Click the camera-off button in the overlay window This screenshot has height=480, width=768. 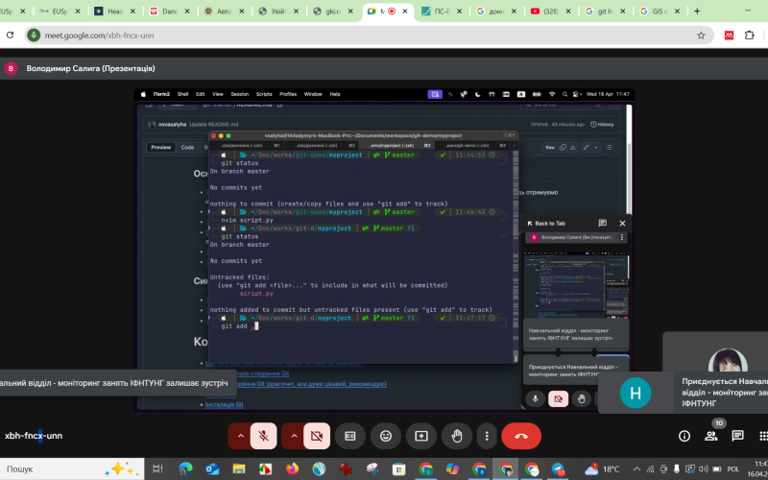pos(558,398)
